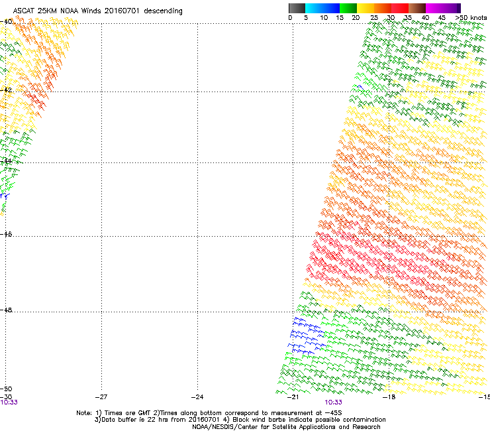This screenshot has width=490, height=431.
Task: Pick the orange 25–30 knot legend segment
Action: [x=383, y=8]
